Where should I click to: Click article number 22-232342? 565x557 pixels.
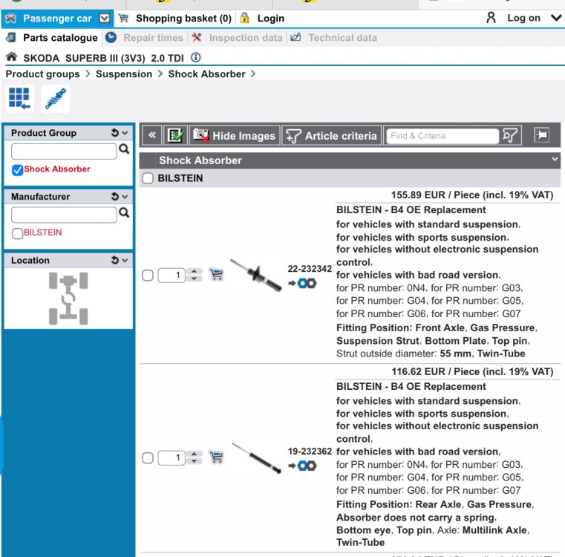(x=310, y=269)
